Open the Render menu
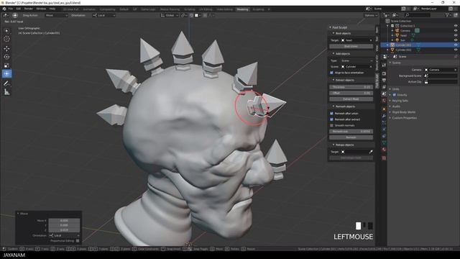This screenshot has height=259, width=460. pyautogui.click(x=29, y=9)
